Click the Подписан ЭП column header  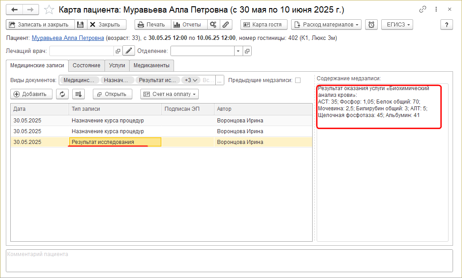coord(187,109)
